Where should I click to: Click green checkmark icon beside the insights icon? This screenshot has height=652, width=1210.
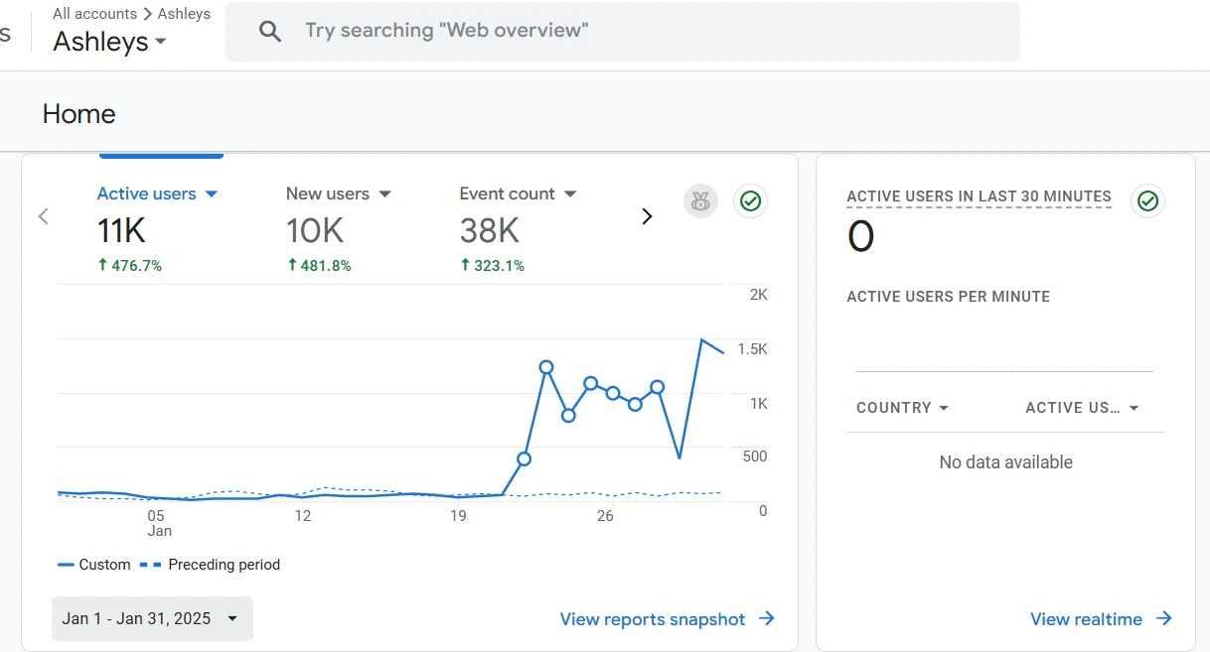(750, 201)
